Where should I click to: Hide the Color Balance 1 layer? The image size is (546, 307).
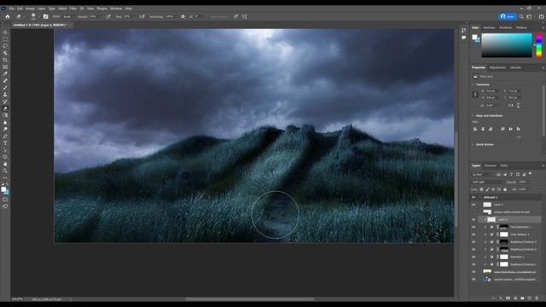tap(473, 235)
